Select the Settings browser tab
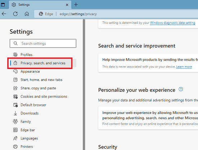The width and height of the screenshot is (198, 150). (40, 5)
